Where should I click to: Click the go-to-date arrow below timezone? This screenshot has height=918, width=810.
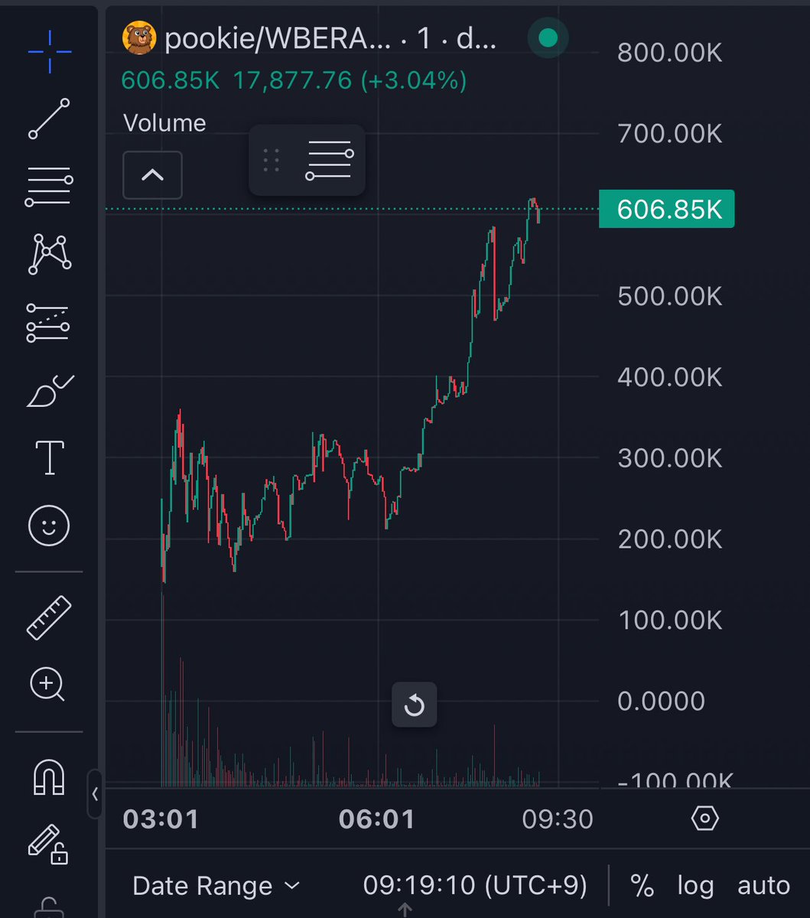click(405, 910)
